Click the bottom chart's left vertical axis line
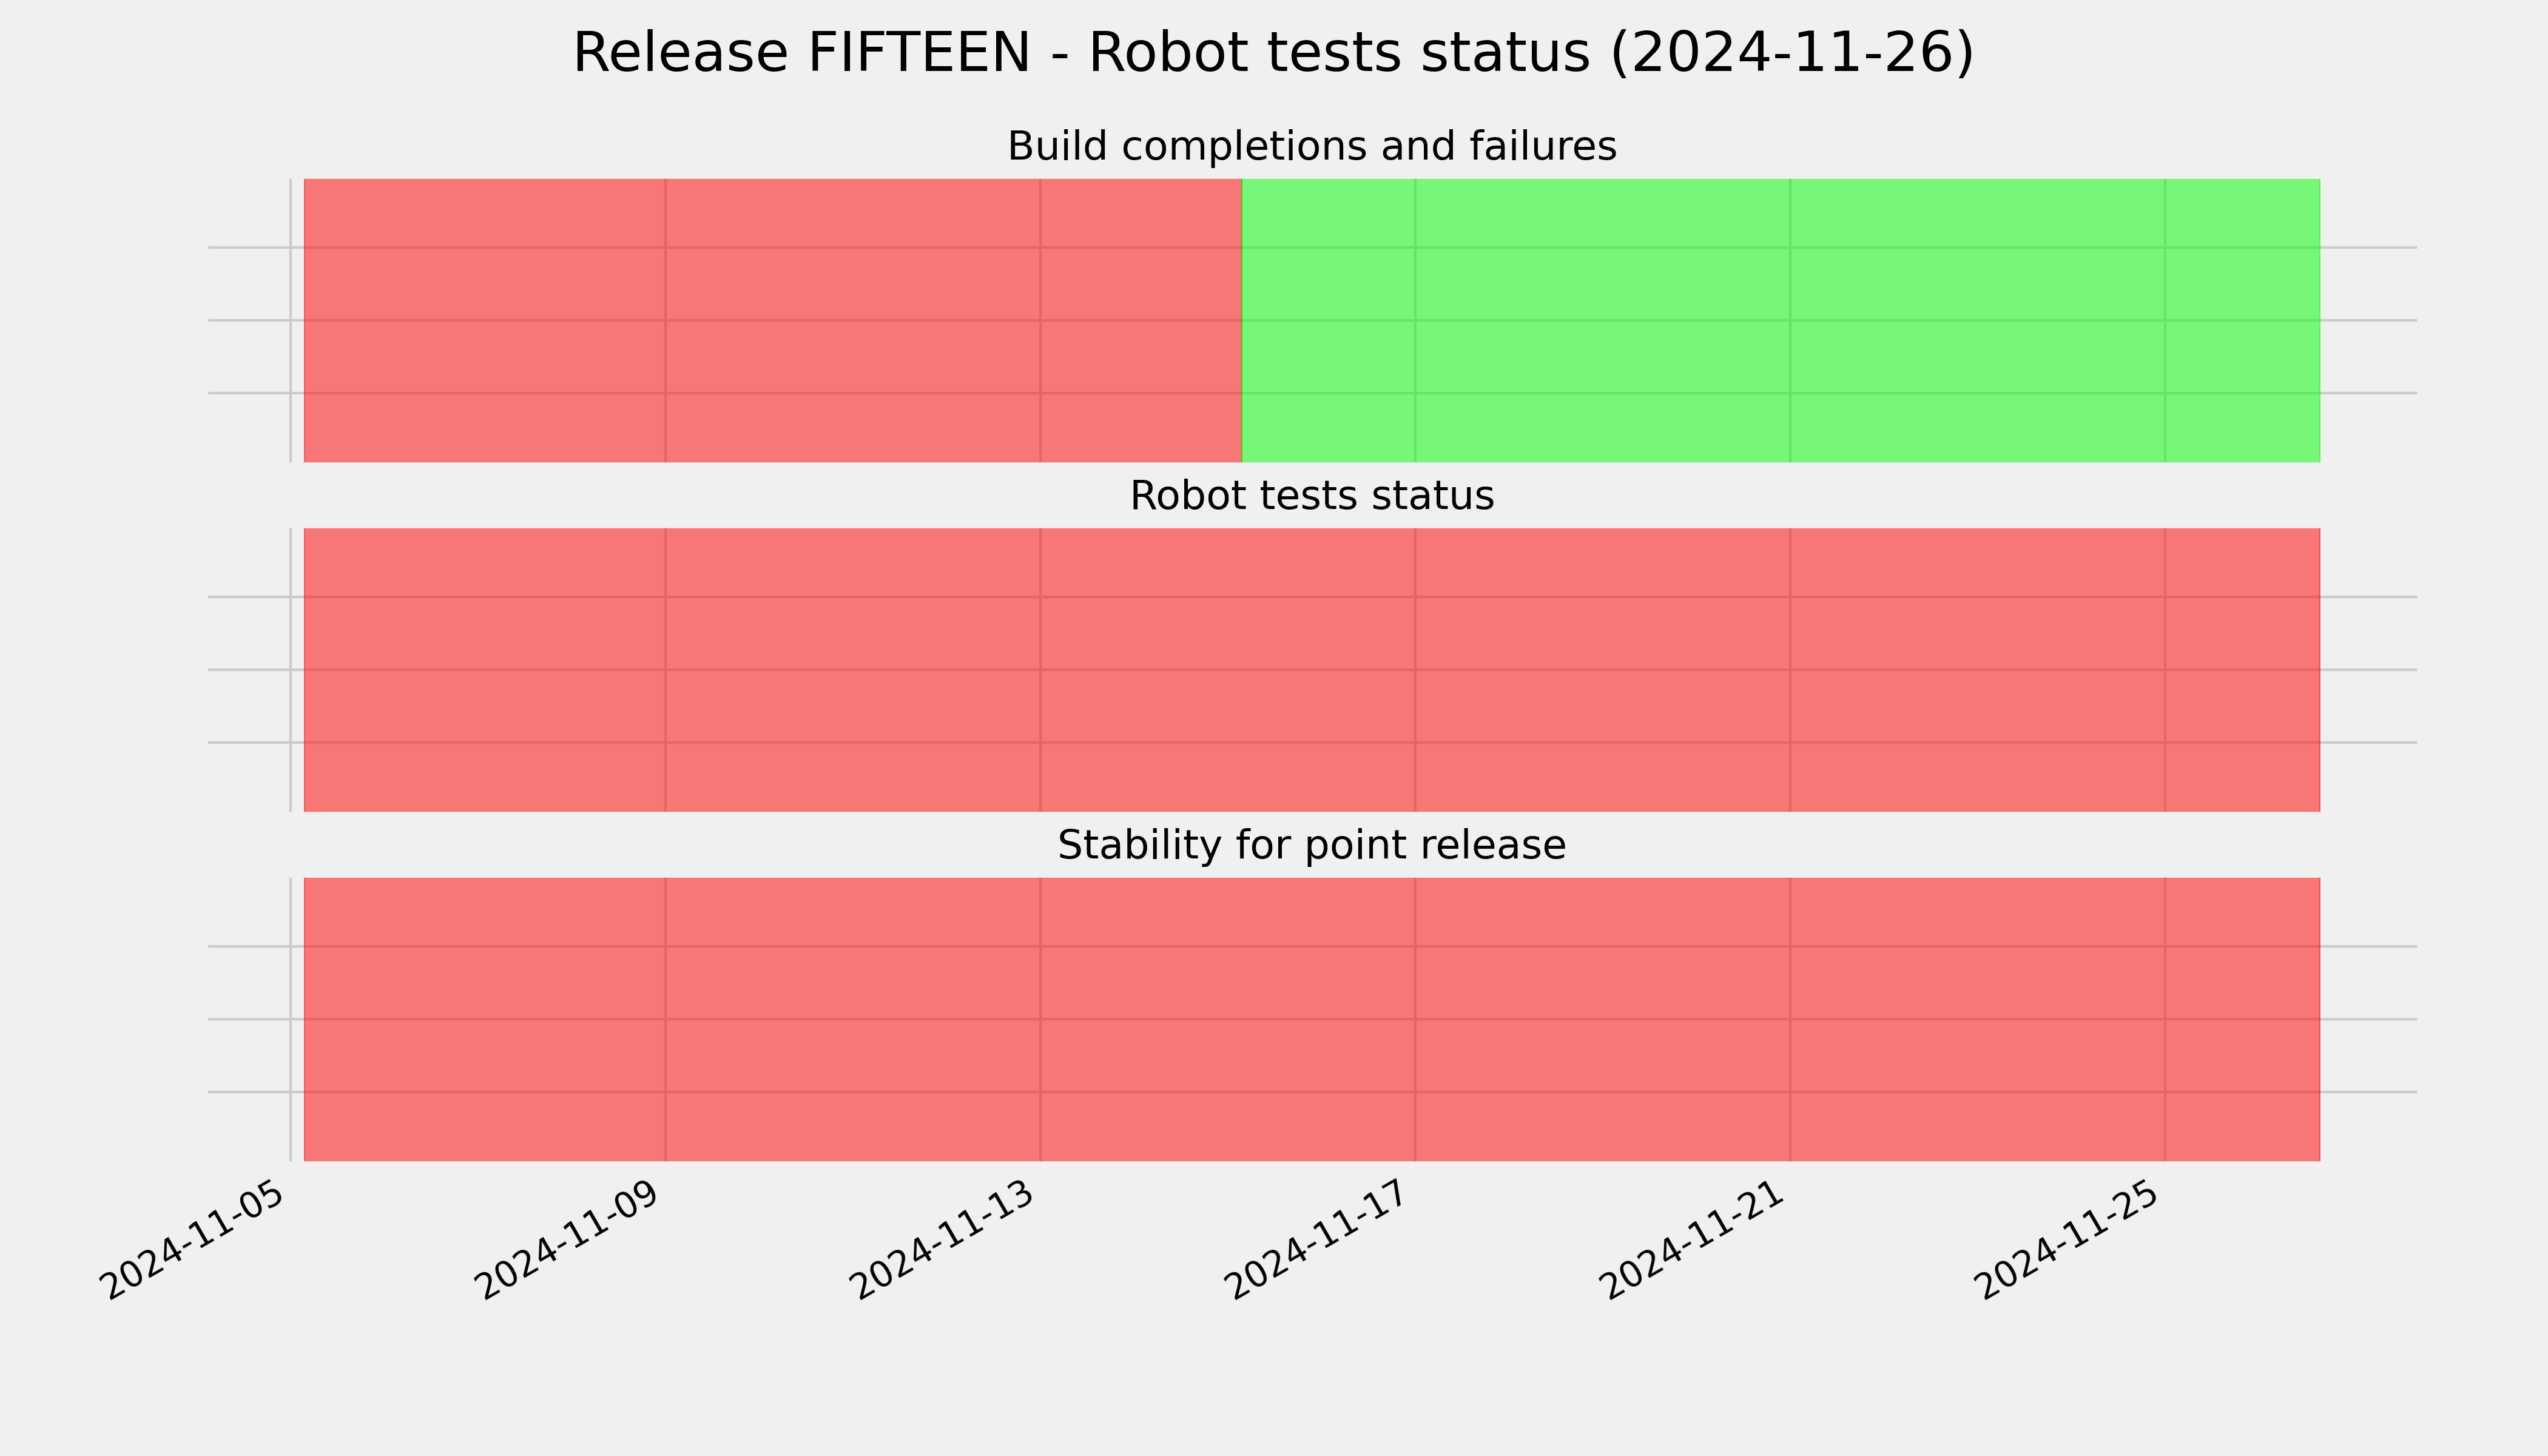The height and width of the screenshot is (1456, 2548). click(x=291, y=1019)
